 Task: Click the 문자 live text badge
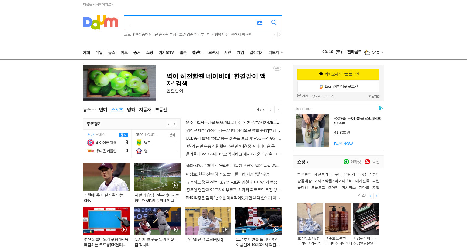tap(124, 135)
